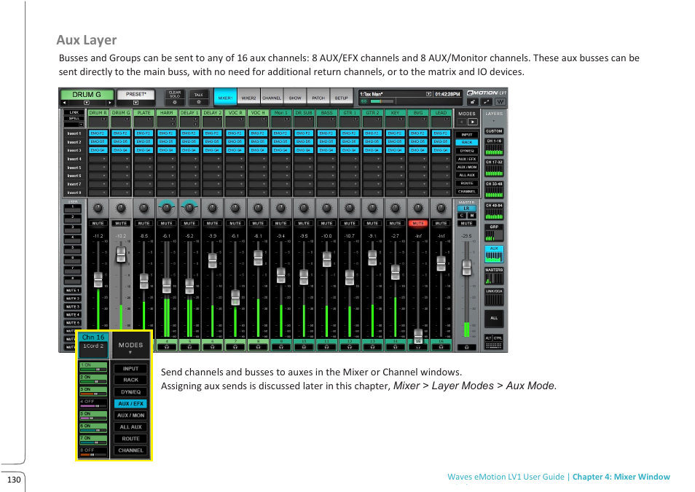695x492 pixels.
Task: Click the Modes left arrow button
Action: (461, 122)
